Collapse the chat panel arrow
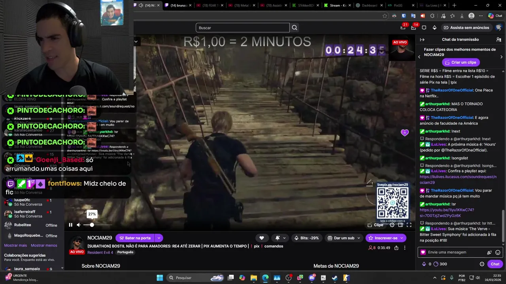This screenshot has height=284, width=506. (422, 39)
